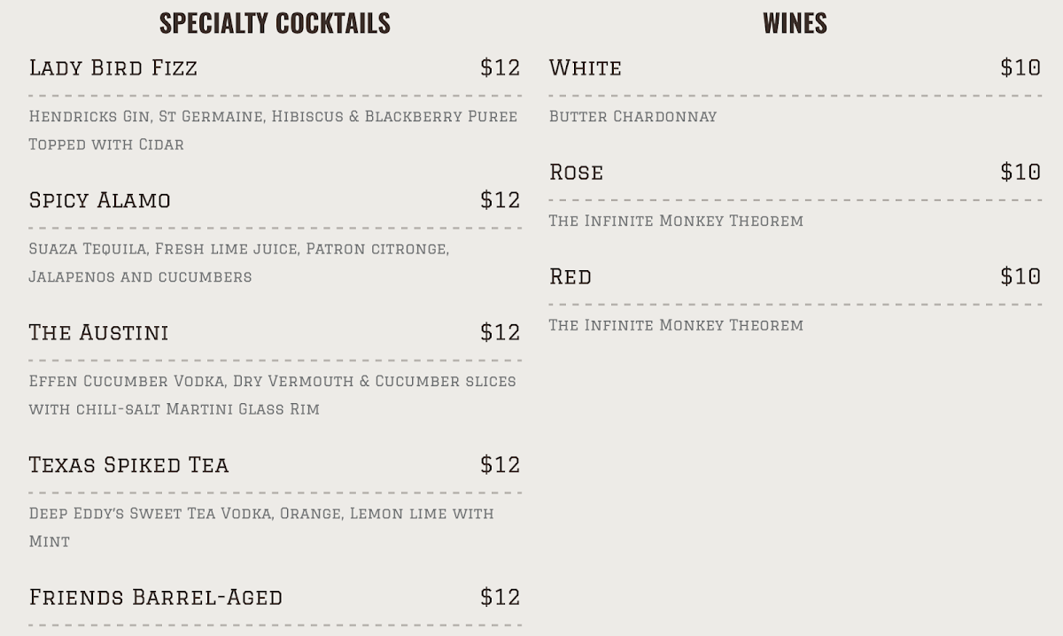Click the $10 price next to White
The width and height of the screenshot is (1063, 636).
tap(1020, 67)
